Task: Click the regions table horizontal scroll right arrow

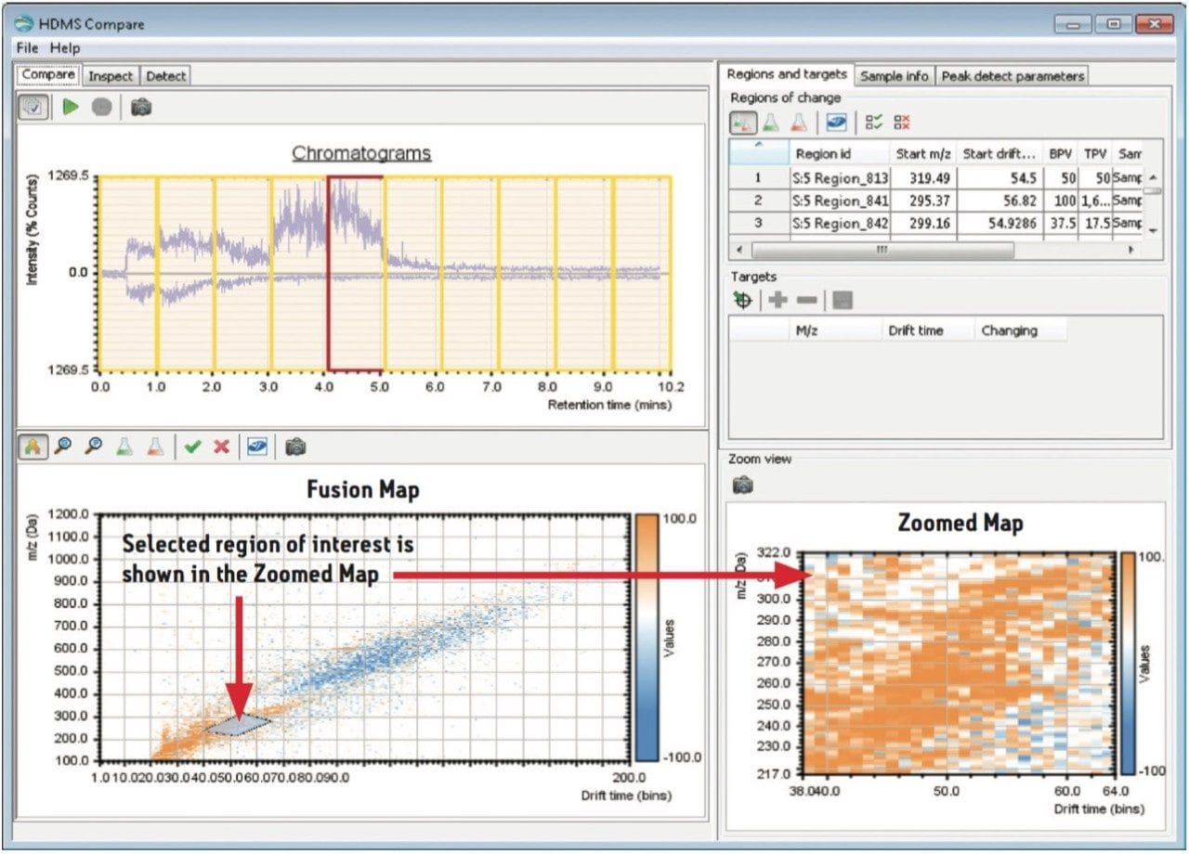Action: pyautogui.click(x=1131, y=251)
